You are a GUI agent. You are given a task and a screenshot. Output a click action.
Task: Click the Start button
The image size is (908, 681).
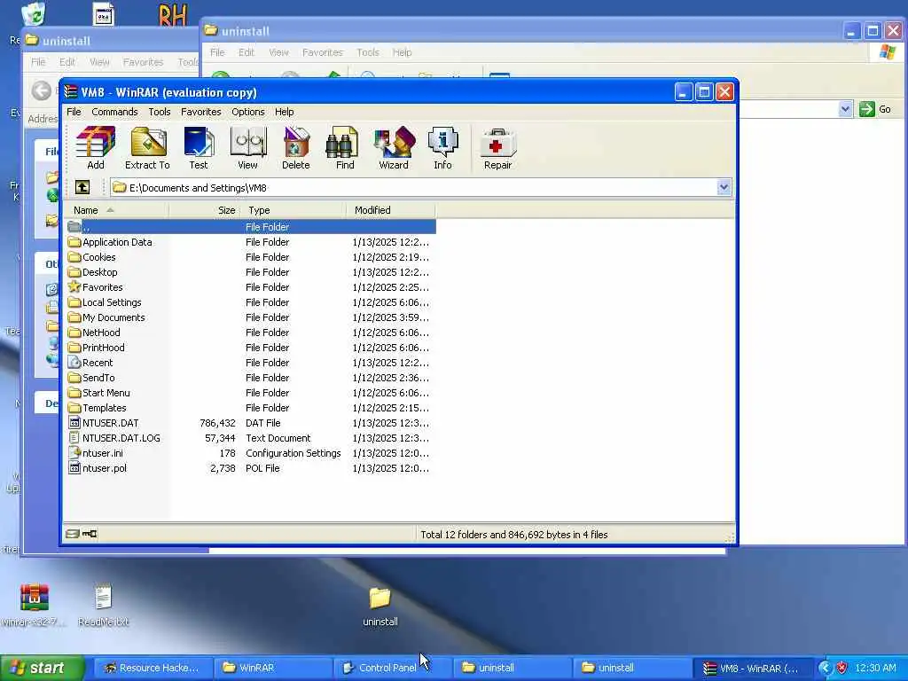[42, 668]
